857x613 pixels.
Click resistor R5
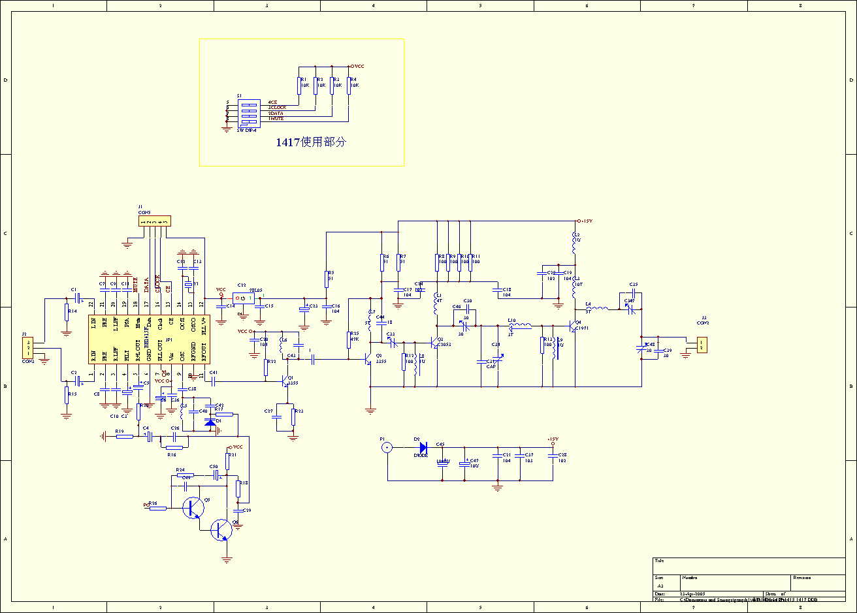(x=326, y=279)
